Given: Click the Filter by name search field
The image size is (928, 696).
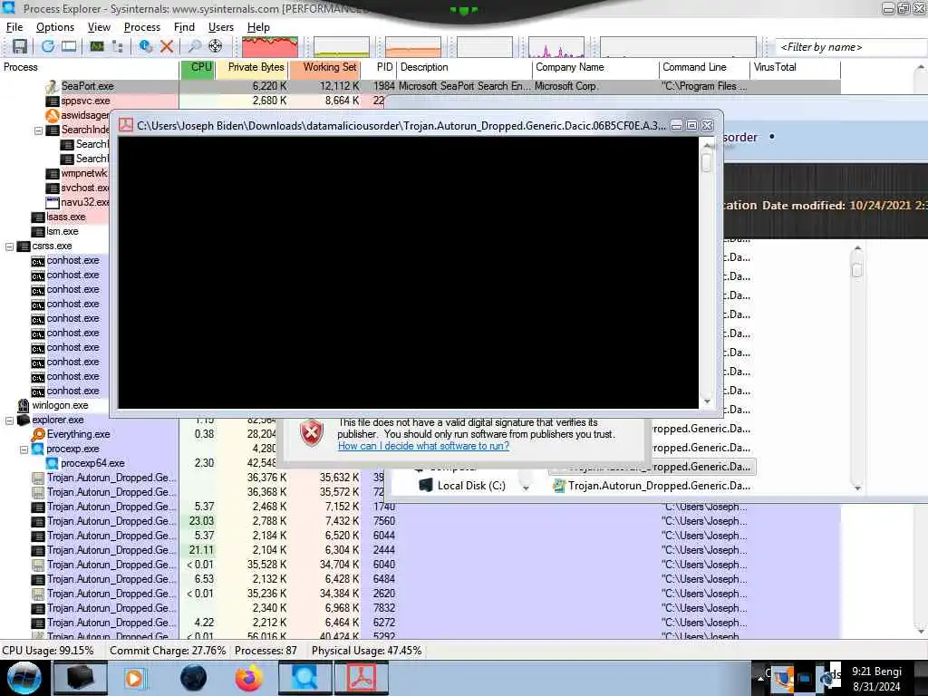Looking at the screenshot, I should coord(850,47).
